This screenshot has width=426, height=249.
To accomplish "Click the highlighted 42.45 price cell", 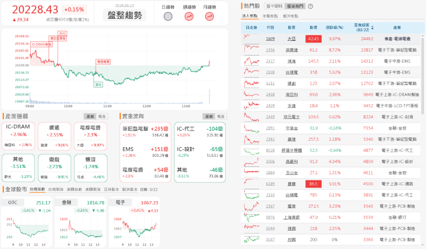I will (x=314, y=39).
